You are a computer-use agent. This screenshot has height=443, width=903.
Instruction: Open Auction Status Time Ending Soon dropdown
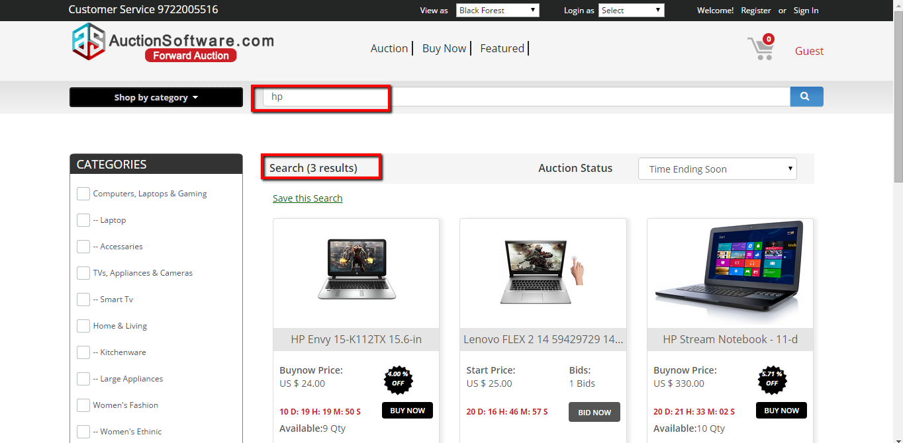(x=718, y=169)
